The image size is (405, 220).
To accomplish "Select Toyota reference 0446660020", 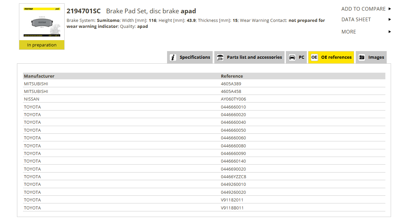I will click(x=233, y=114).
